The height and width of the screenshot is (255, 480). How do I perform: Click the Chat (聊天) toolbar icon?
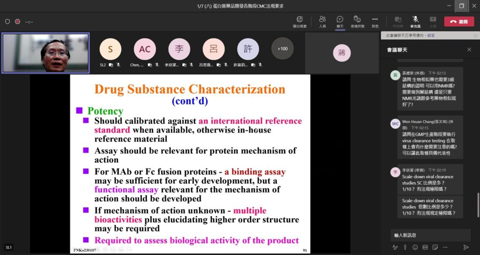[340, 21]
